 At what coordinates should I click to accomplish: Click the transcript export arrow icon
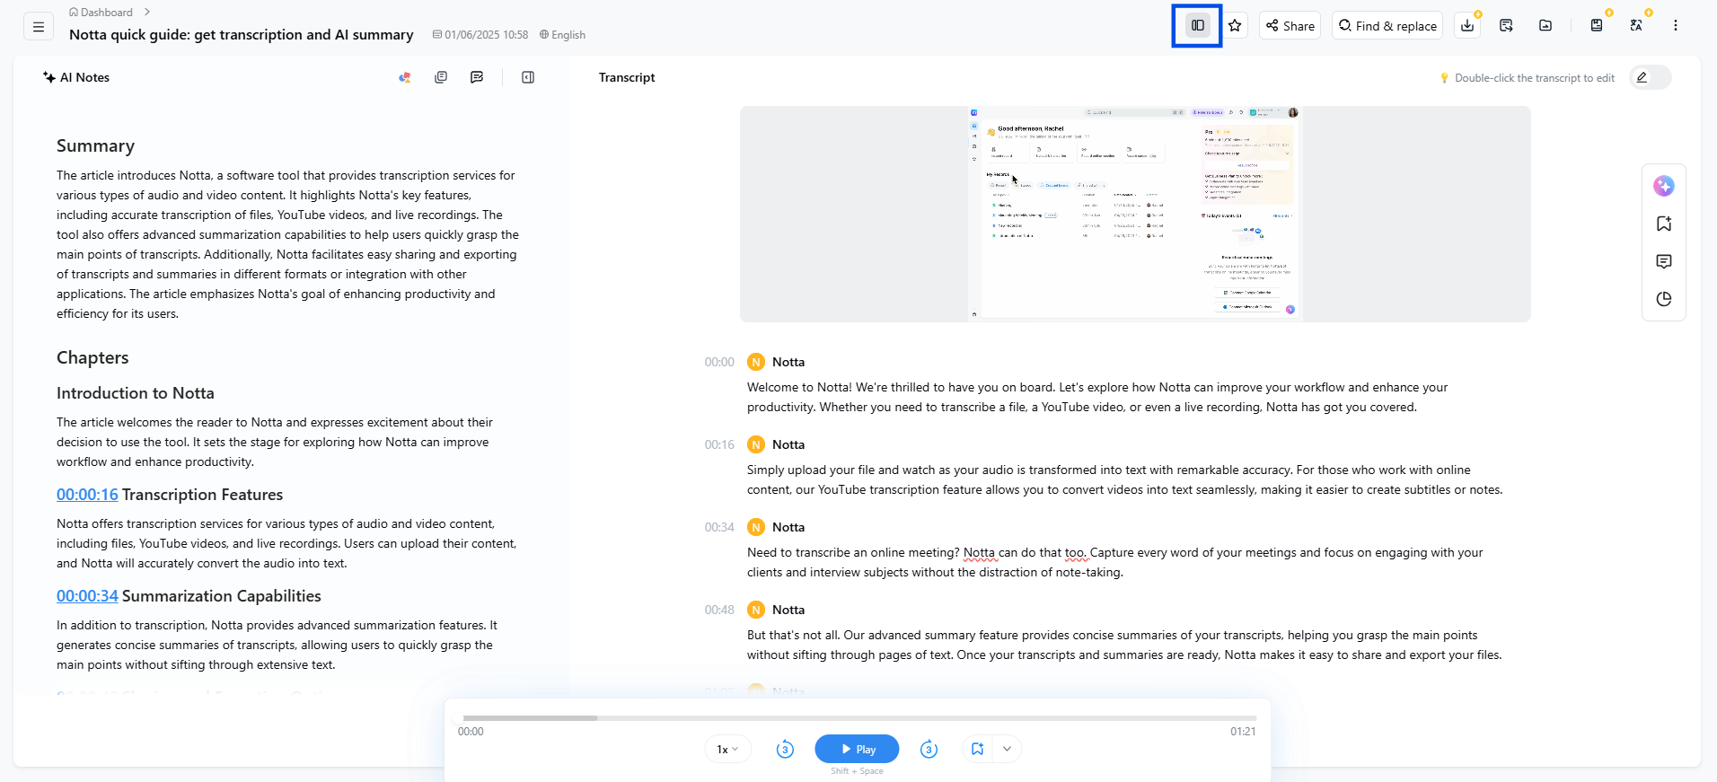(x=1506, y=26)
